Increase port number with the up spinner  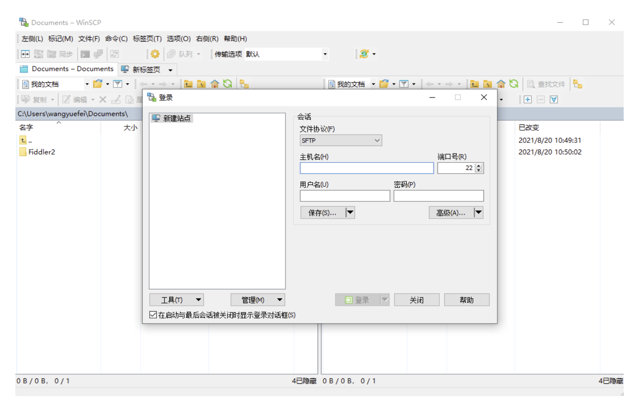click(479, 166)
